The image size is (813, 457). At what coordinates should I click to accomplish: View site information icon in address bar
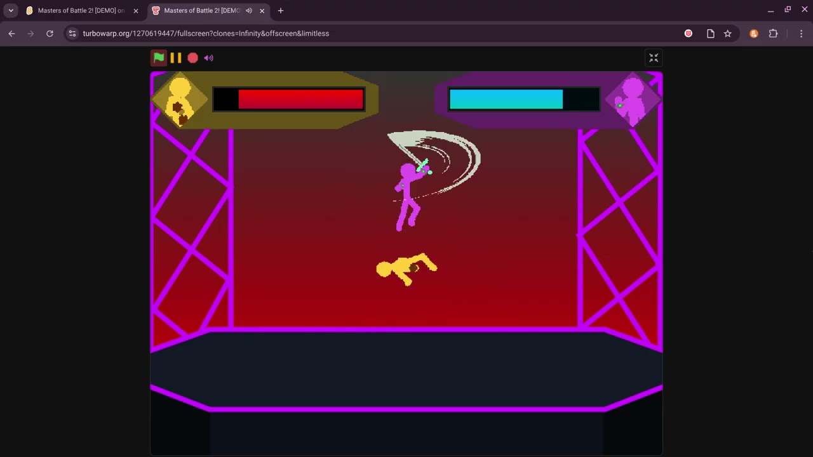point(72,34)
